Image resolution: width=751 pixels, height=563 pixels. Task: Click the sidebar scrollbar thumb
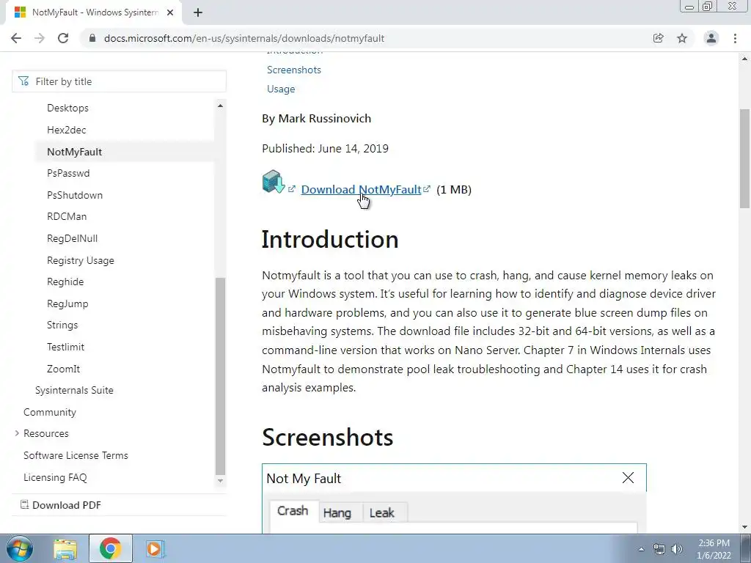[x=220, y=376]
